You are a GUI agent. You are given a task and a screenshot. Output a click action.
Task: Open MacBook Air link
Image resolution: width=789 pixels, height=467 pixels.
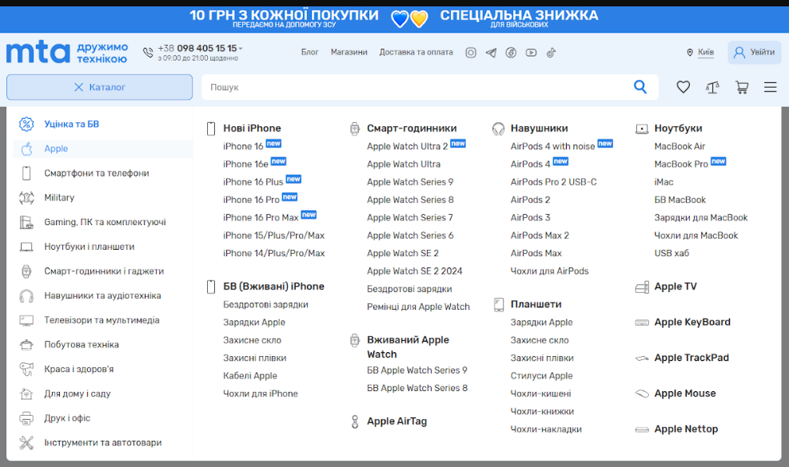coord(679,146)
